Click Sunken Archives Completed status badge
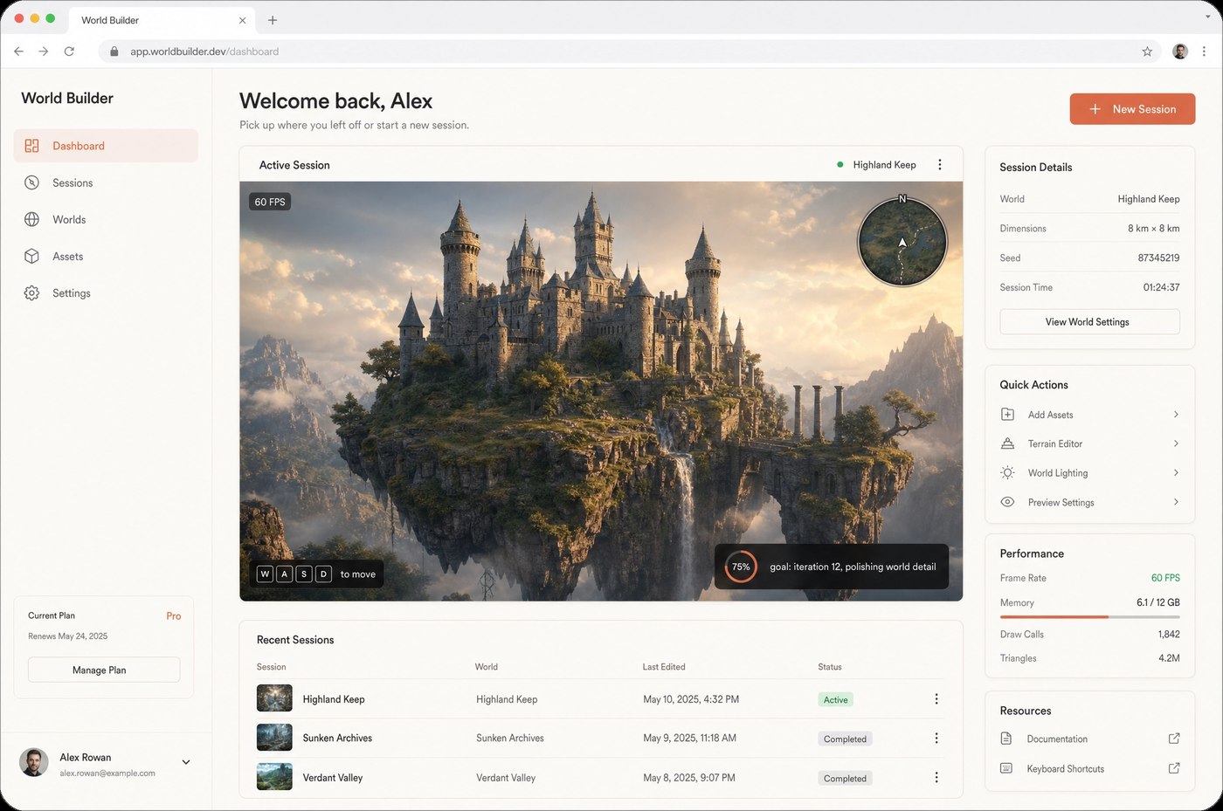Image resolution: width=1223 pixels, height=811 pixels. (x=845, y=739)
